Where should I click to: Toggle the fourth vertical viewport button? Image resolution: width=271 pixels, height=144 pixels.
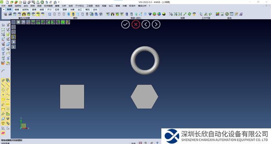tap(13, 42)
